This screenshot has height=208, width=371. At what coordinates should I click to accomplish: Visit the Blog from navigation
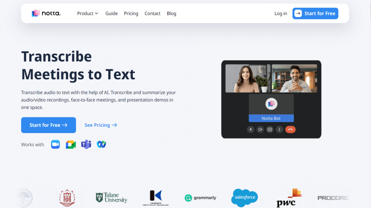pyautogui.click(x=171, y=13)
